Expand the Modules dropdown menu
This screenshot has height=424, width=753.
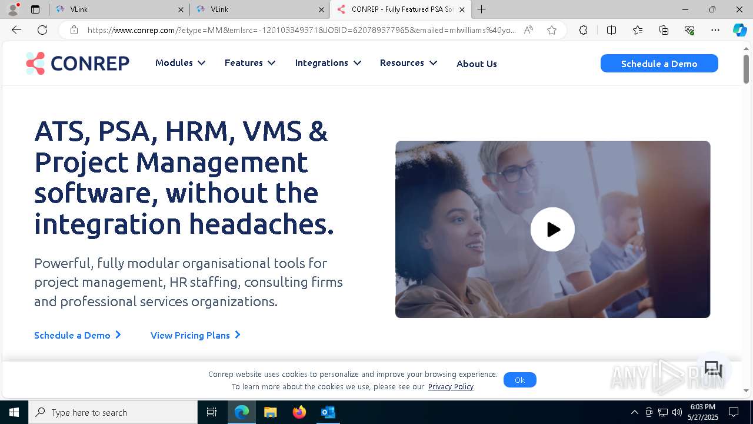tap(180, 63)
